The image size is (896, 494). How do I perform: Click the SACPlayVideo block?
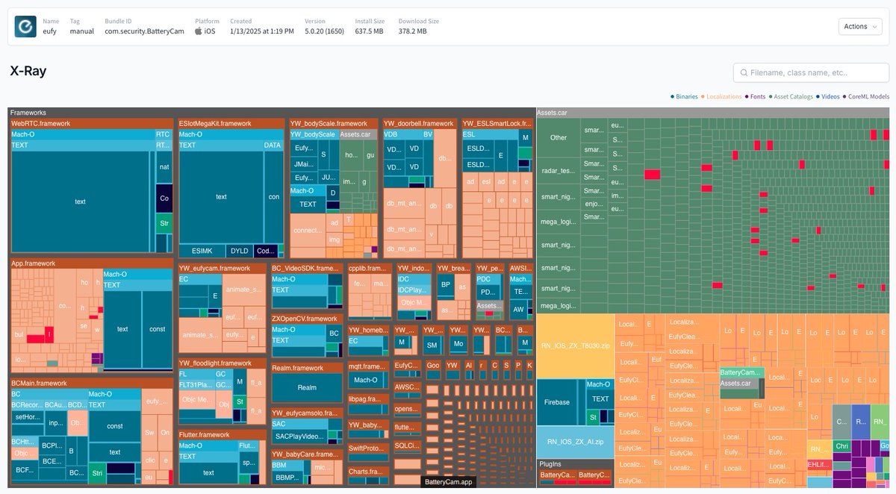299,436
